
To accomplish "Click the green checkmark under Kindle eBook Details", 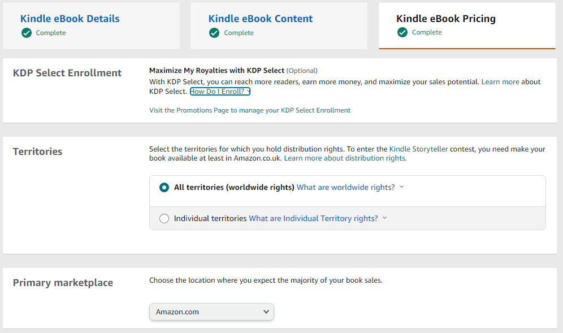I will (x=26, y=33).
